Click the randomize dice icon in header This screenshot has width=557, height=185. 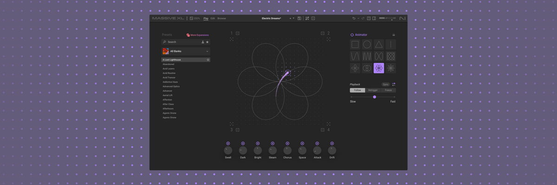tap(313, 18)
